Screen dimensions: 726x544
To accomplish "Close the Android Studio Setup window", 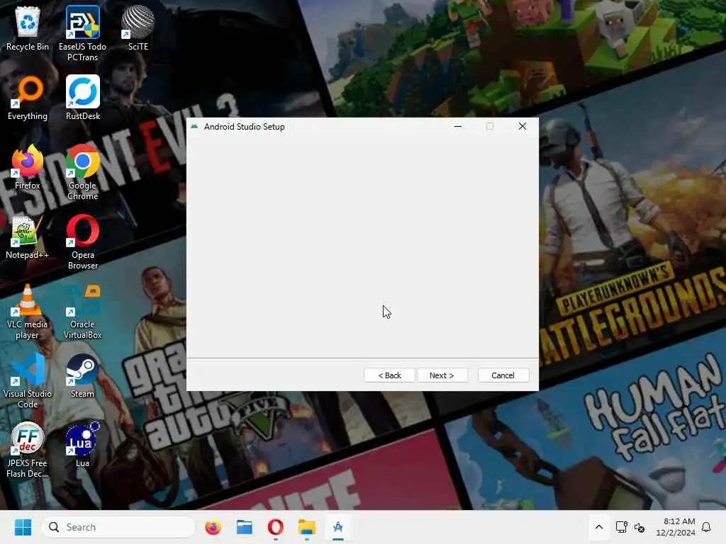I will [x=523, y=126].
